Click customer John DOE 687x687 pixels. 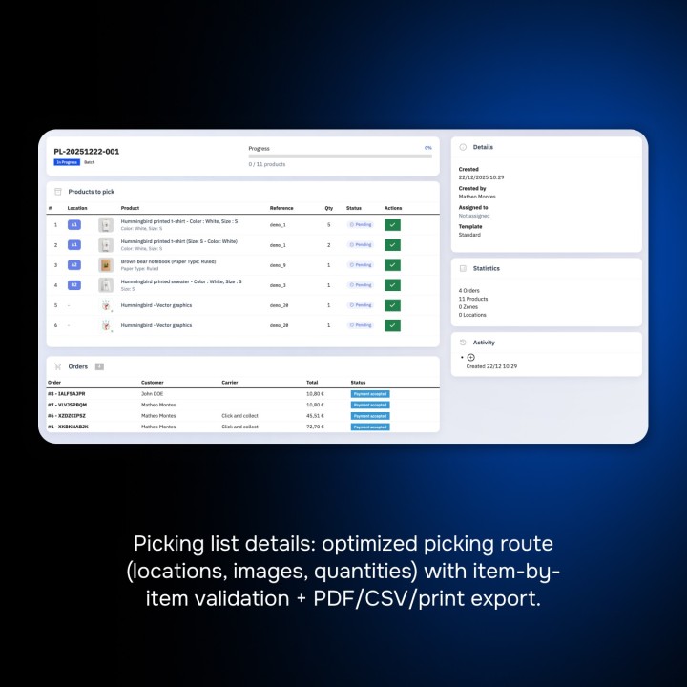[x=152, y=394]
